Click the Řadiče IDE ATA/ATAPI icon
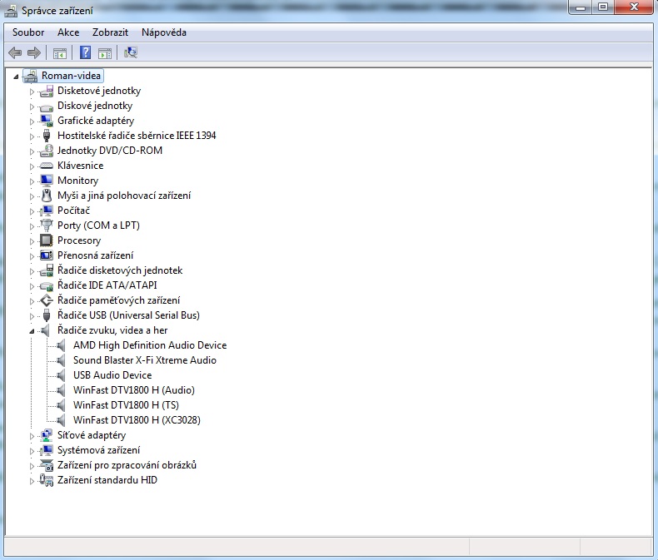This screenshot has height=560, width=658. coord(47,286)
